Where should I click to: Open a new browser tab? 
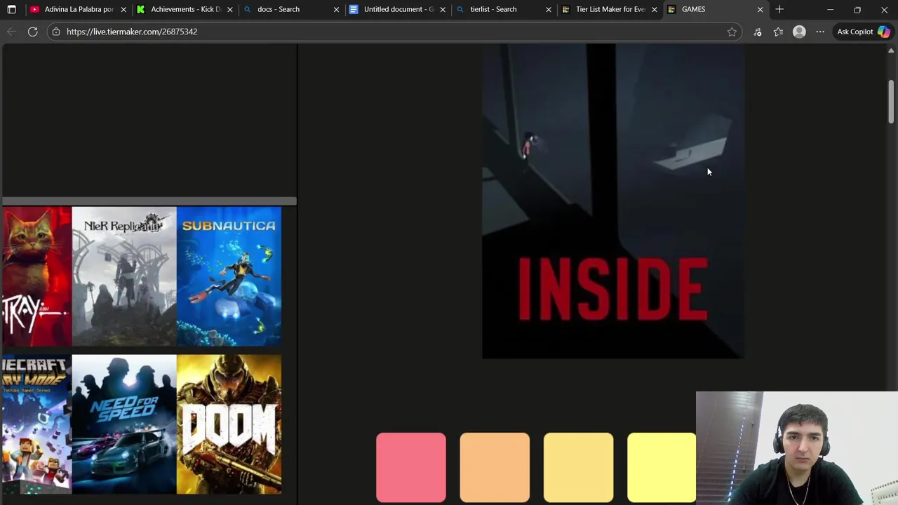pos(779,9)
